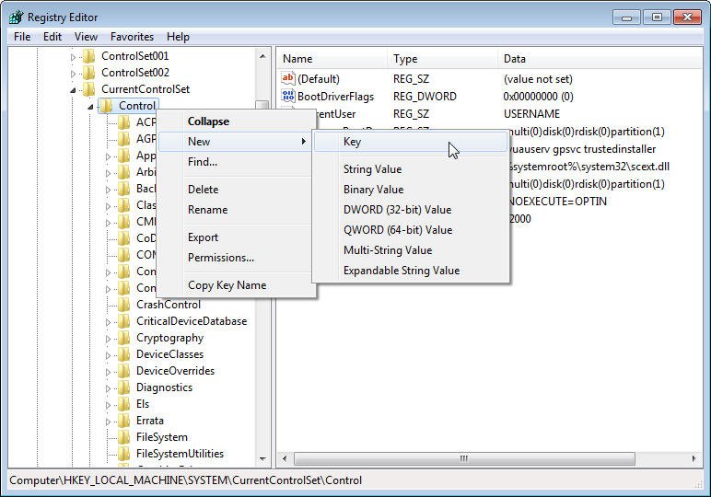Screen dimensions: 711x497
Task: Create a new QWORD (64-bit) Value
Action: point(411,230)
